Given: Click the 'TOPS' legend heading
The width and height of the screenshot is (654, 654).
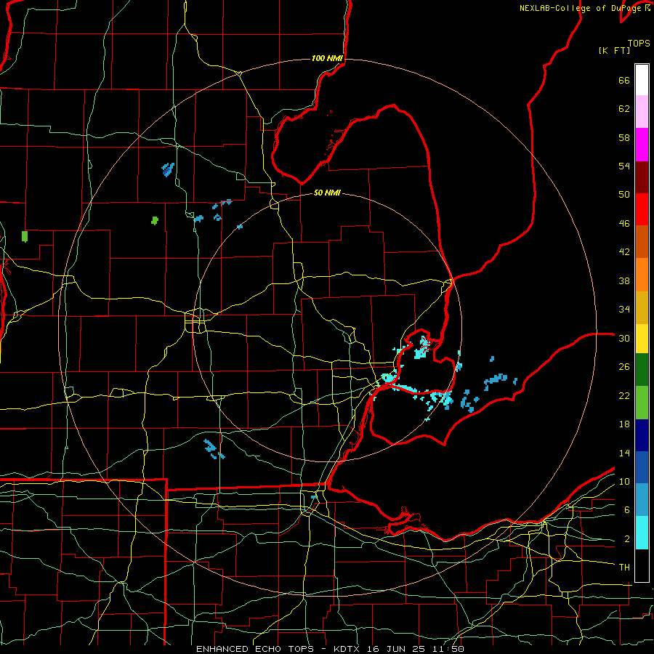Looking at the screenshot, I should click(x=639, y=44).
